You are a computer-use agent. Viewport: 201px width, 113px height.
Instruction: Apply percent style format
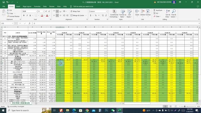point(95,15)
